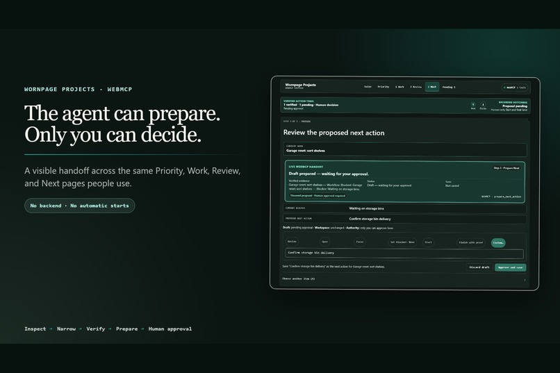Click the prepare_next_action WebMCP label

(501, 197)
